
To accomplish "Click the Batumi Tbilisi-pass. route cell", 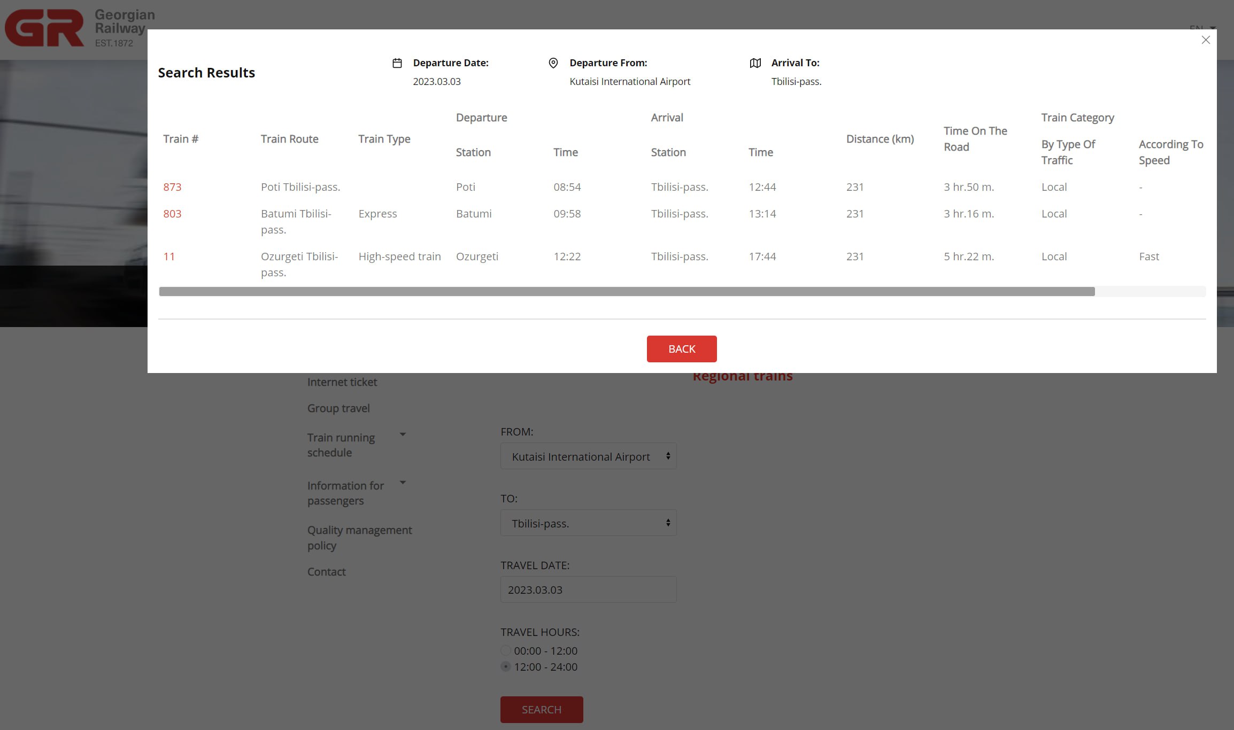I will click(296, 222).
